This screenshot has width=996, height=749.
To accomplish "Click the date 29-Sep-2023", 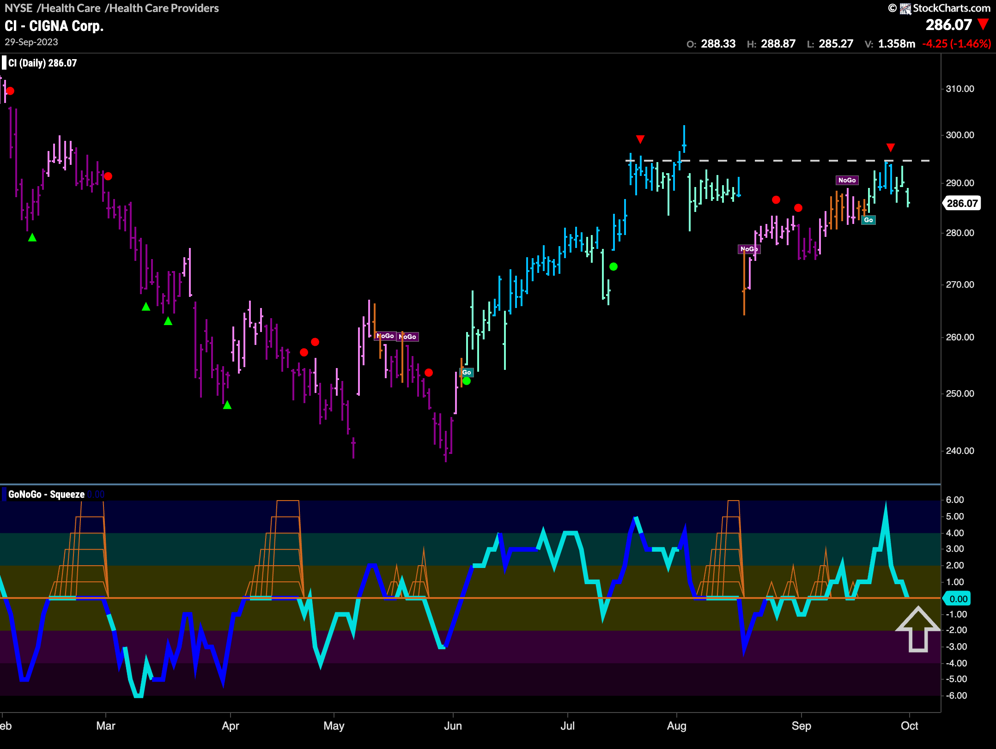I will (x=31, y=42).
